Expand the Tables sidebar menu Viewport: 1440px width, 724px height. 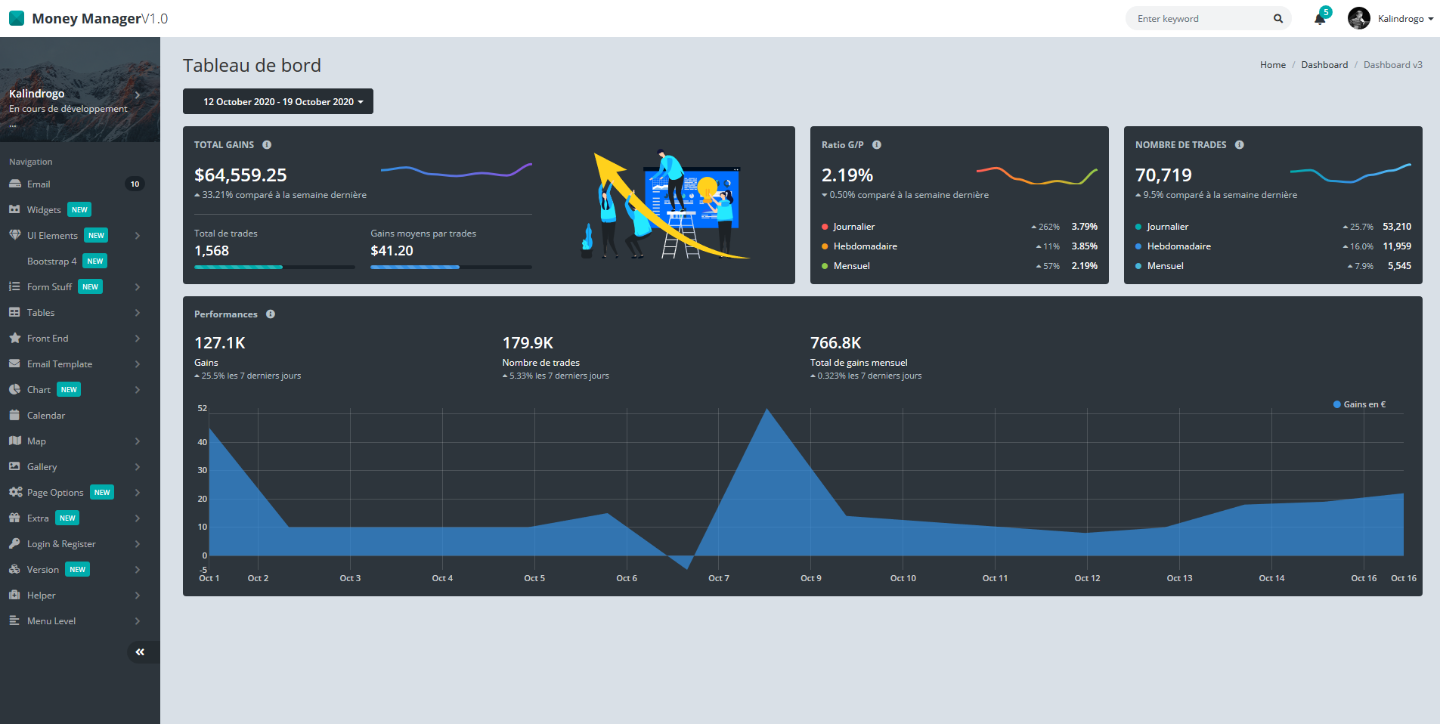pyautogui.click(x=76, y=312)
